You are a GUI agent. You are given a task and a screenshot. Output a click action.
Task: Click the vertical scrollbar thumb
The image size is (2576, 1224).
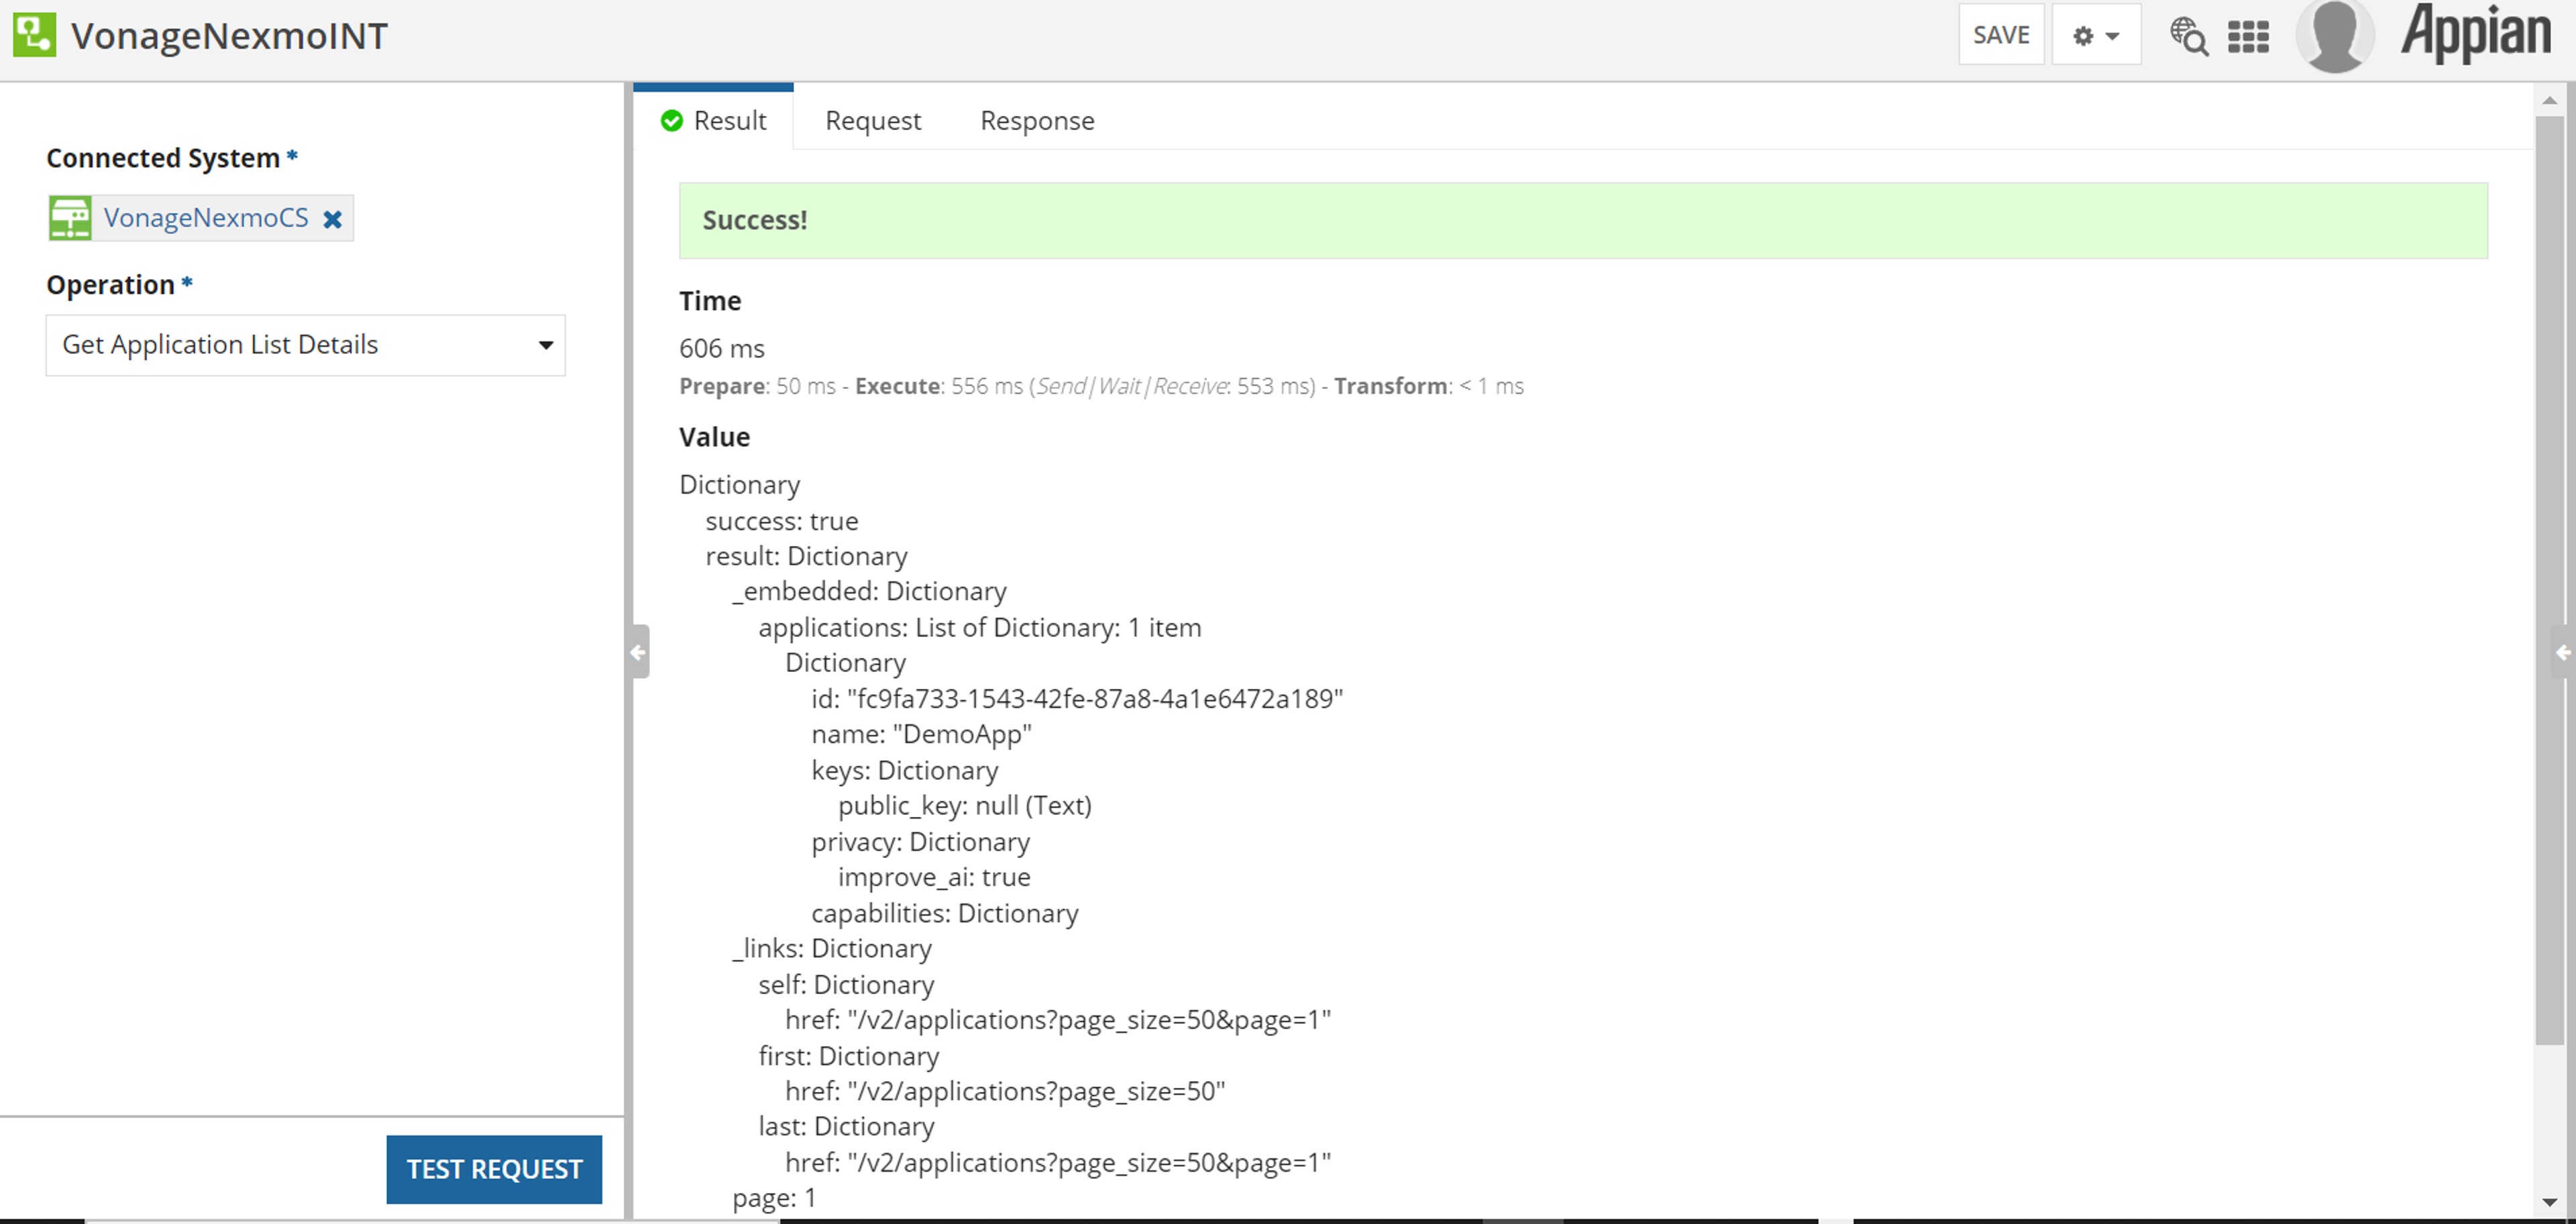click(x=2549, y=580)
